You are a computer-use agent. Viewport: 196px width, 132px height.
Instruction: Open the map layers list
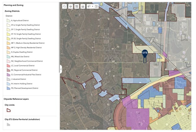pyautogui.click(x=71, y=6)
